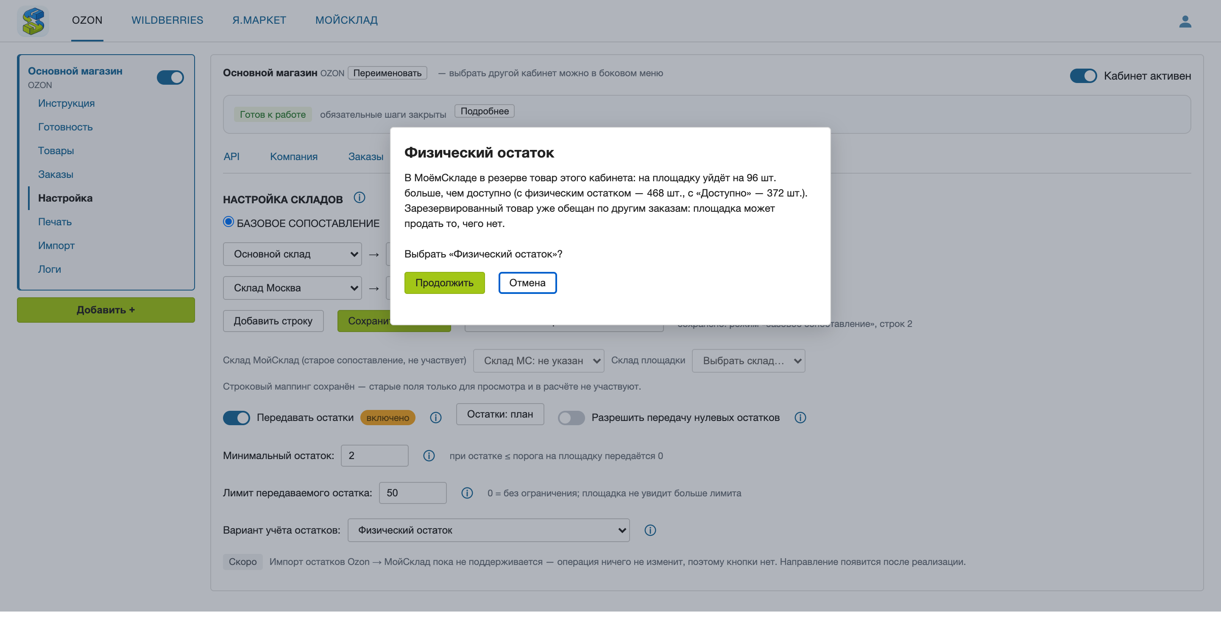Open the API settings tab
1221x620 pixels.
pos(231,156)
